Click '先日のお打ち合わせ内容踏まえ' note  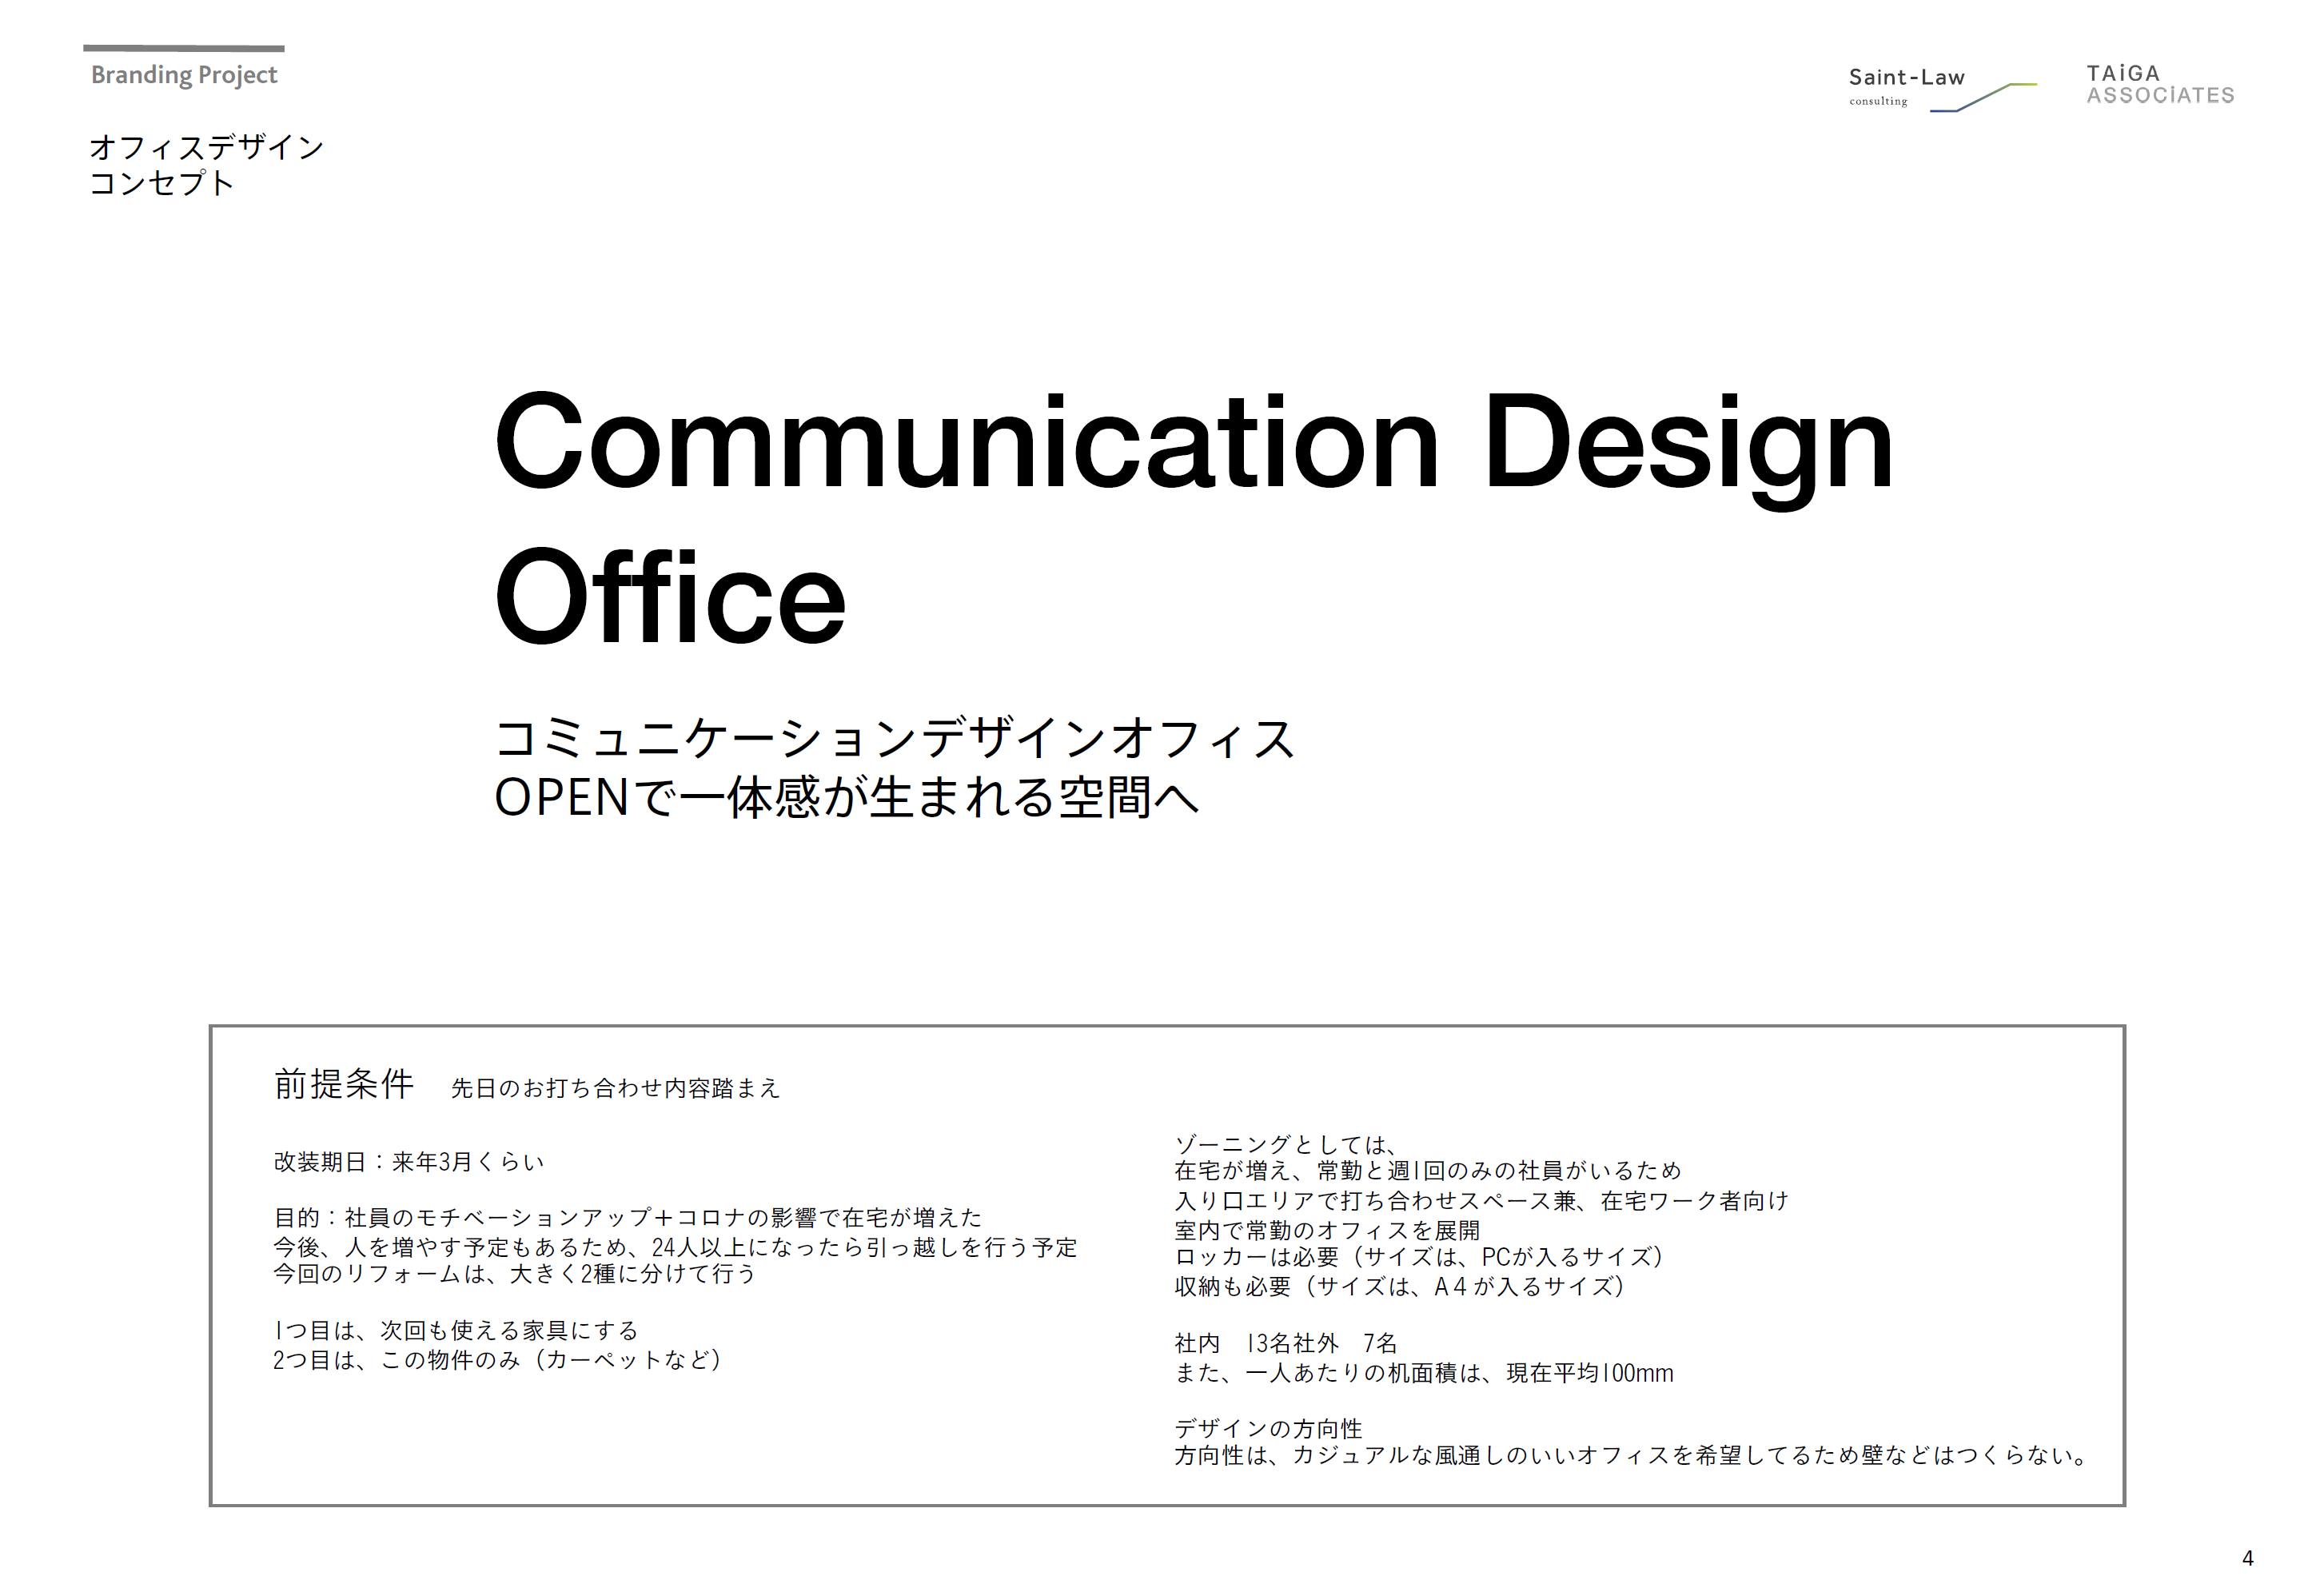615,1088
